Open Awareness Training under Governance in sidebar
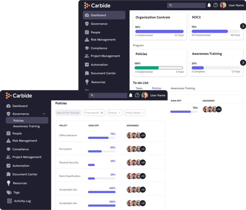Viewport: 246px width, 210px height. click(x=26, y=126)
